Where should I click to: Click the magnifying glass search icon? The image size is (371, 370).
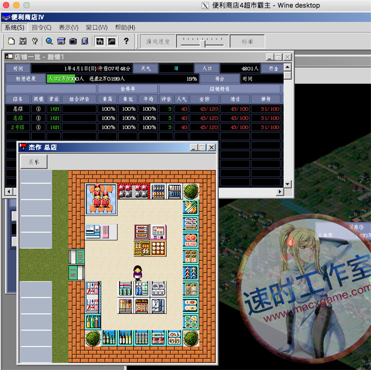coord(49,42)
